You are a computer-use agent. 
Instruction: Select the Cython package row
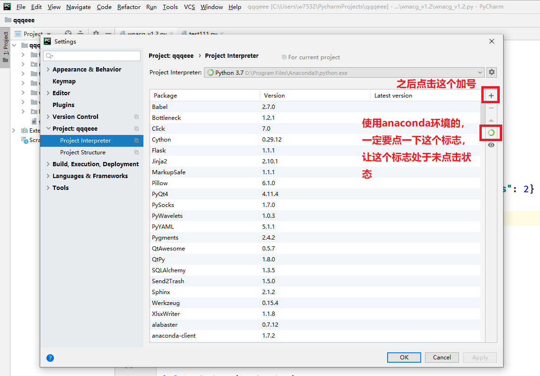pos(315,140)
